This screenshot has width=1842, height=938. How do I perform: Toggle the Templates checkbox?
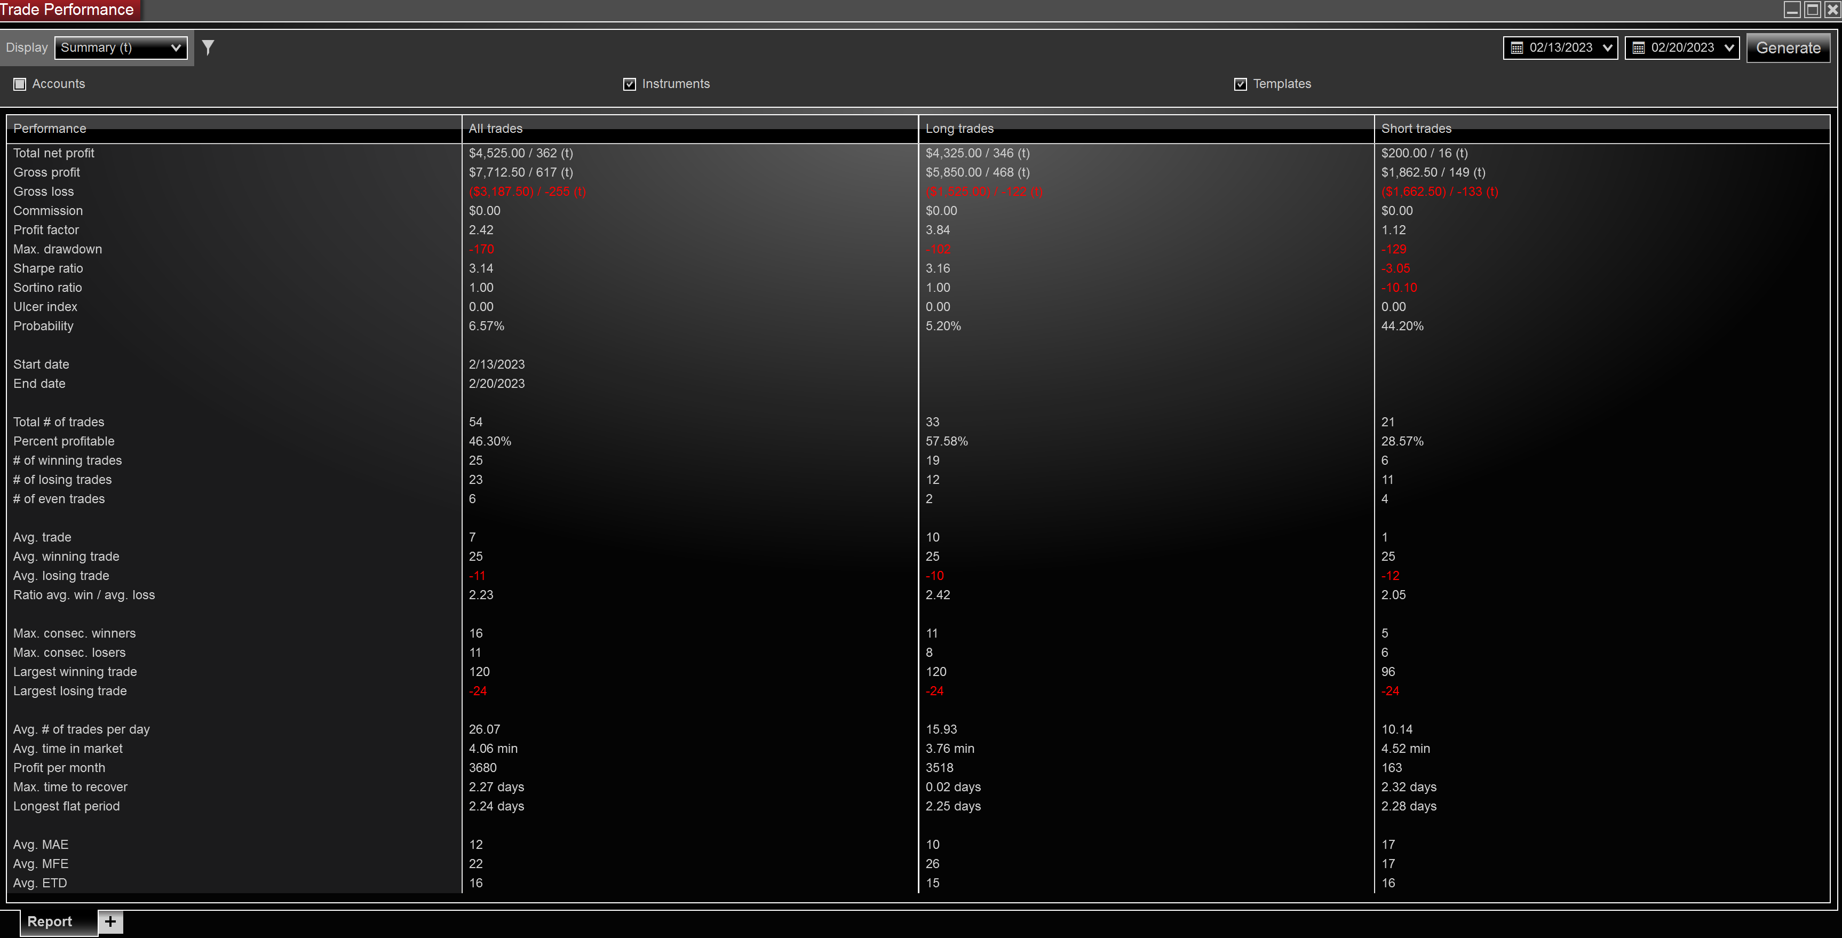coord(1241,84)
